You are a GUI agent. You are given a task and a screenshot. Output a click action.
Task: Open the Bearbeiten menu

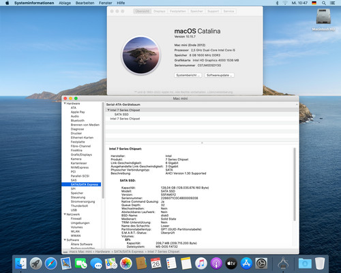click(85, 3)
